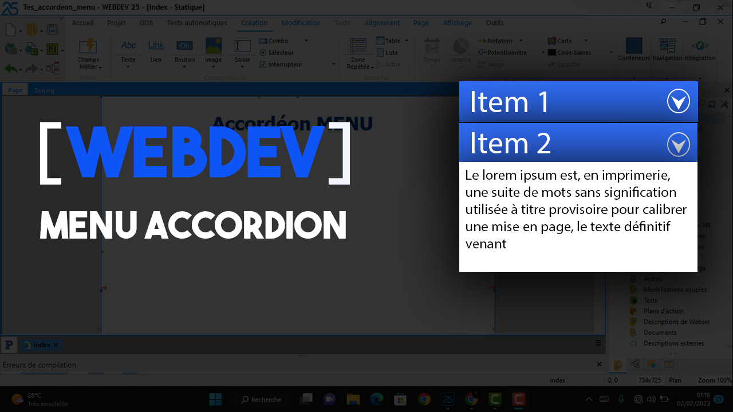Select Documents in project tree
This screenshot has height=412, width=733.
point(660,332)
